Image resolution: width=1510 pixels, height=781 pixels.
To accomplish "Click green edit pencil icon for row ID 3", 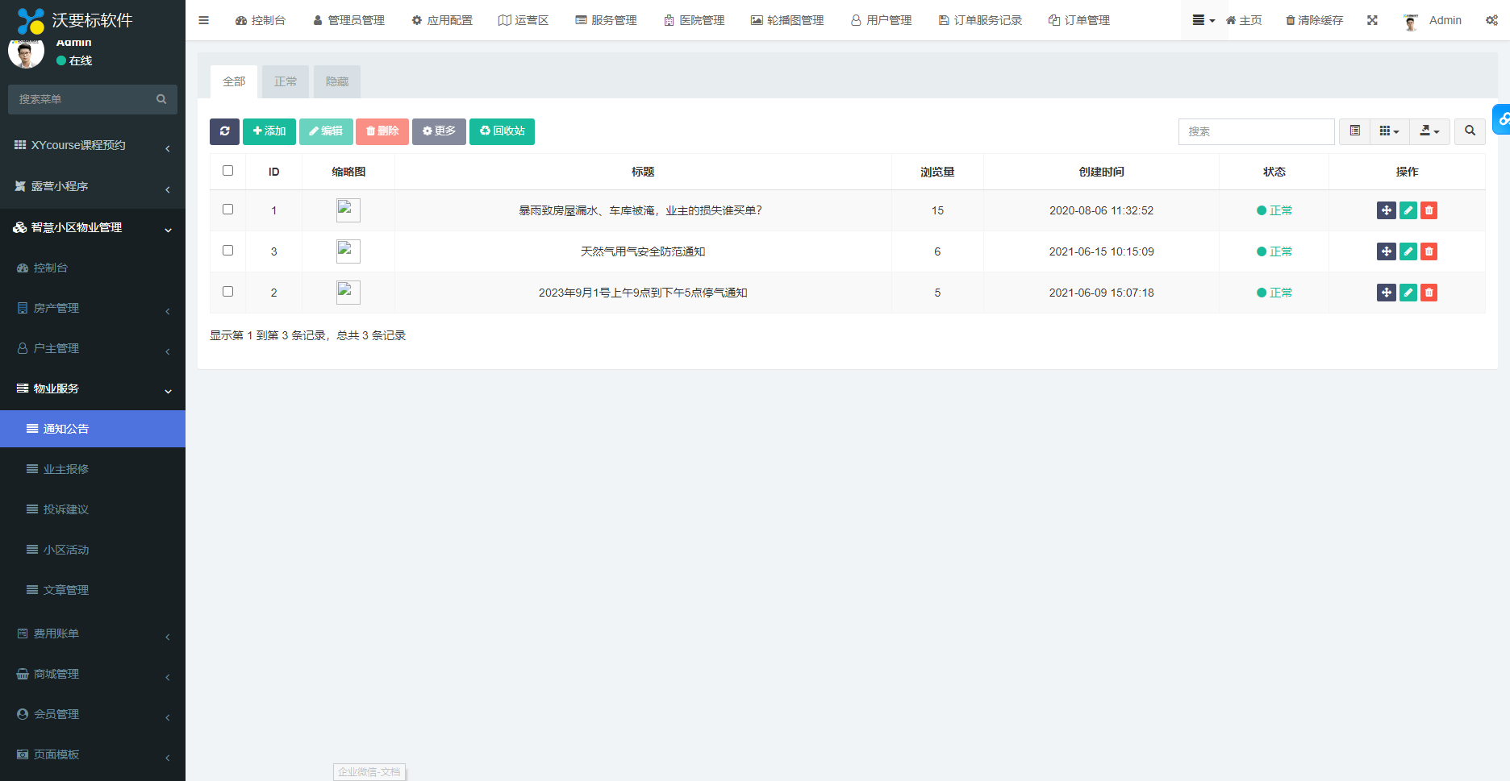I will [x=1408, y=251].
